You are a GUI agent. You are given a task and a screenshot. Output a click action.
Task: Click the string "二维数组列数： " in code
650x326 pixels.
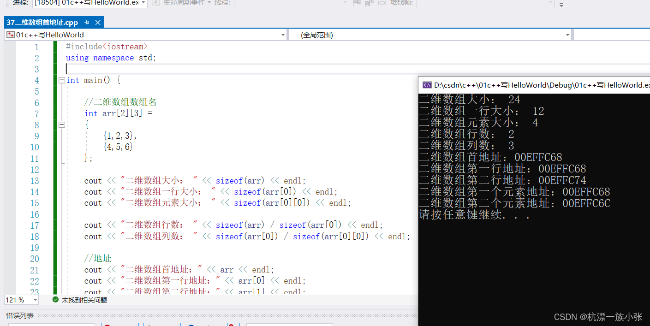coord(159,237)
